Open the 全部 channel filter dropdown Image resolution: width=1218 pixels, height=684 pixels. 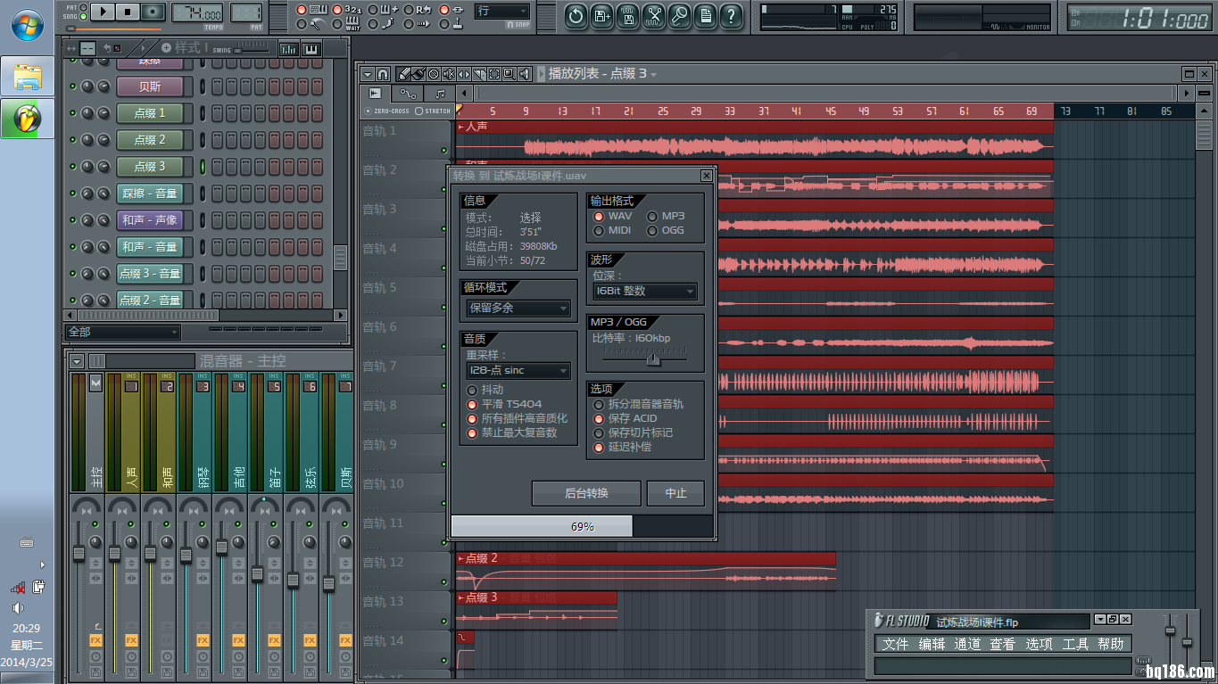124,332
